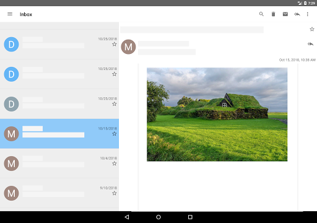This screenshot has height=223, width=317.
Task: Open the first 10/25/2018 email from D
Action: (59, 44)
